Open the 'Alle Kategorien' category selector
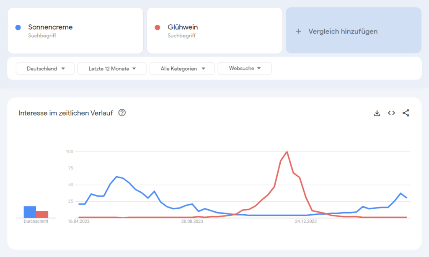The height and width of the screenshot is (257, 429). click(182, 68)
